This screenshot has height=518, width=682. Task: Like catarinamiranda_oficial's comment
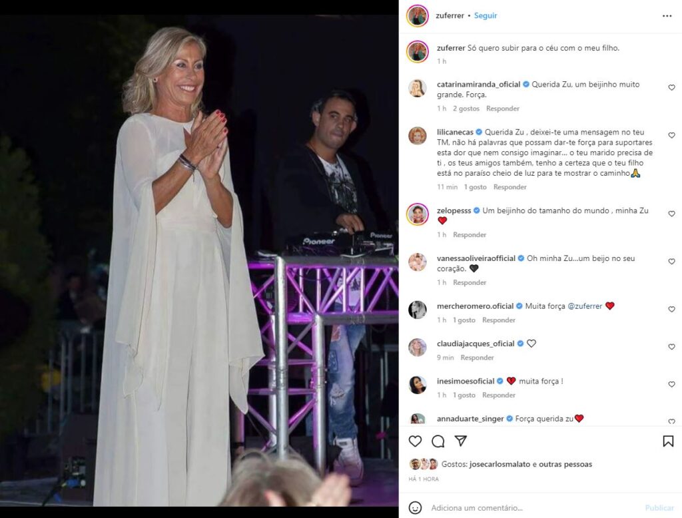point(671,87)
